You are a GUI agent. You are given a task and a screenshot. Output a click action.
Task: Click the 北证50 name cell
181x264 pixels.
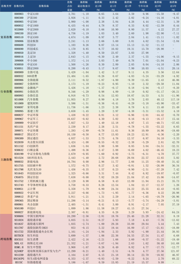[31, 53]
